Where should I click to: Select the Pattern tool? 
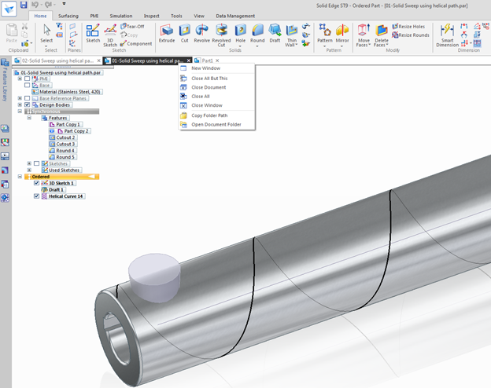pyautogui.click(x=325, y=34)
